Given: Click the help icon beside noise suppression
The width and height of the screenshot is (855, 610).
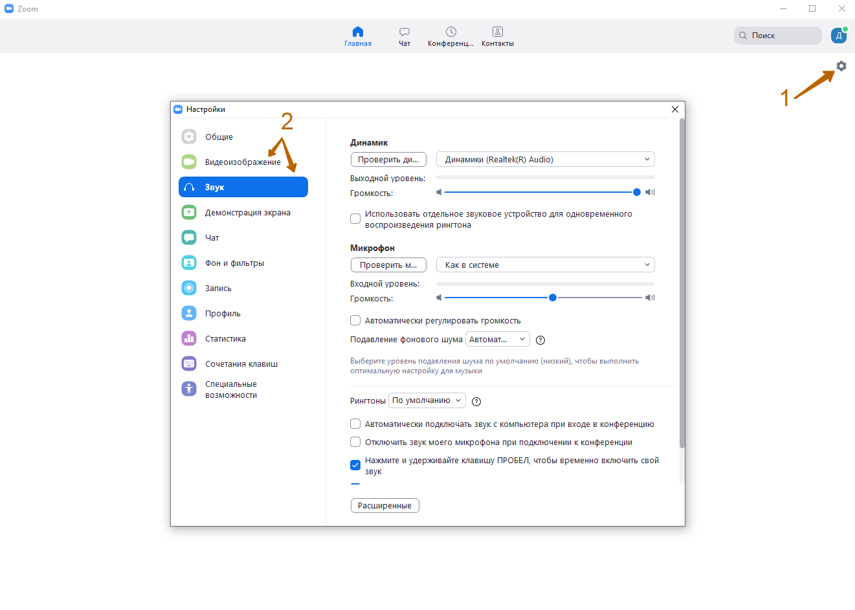Looking at the screenshot, I should [x=540, y=340].
